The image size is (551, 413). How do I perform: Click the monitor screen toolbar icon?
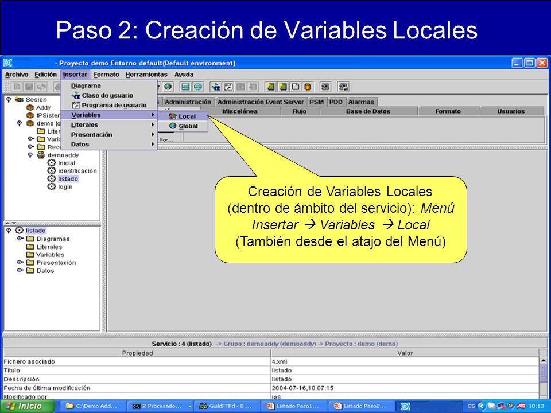point(326,87)
